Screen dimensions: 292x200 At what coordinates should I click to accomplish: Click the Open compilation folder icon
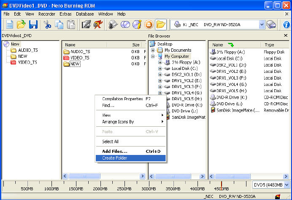21,24
